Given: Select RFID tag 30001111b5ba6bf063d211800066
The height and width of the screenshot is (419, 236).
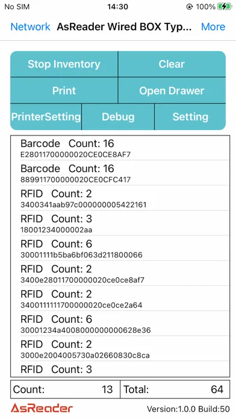Looking at the screenshot, I should pos(120,248).
